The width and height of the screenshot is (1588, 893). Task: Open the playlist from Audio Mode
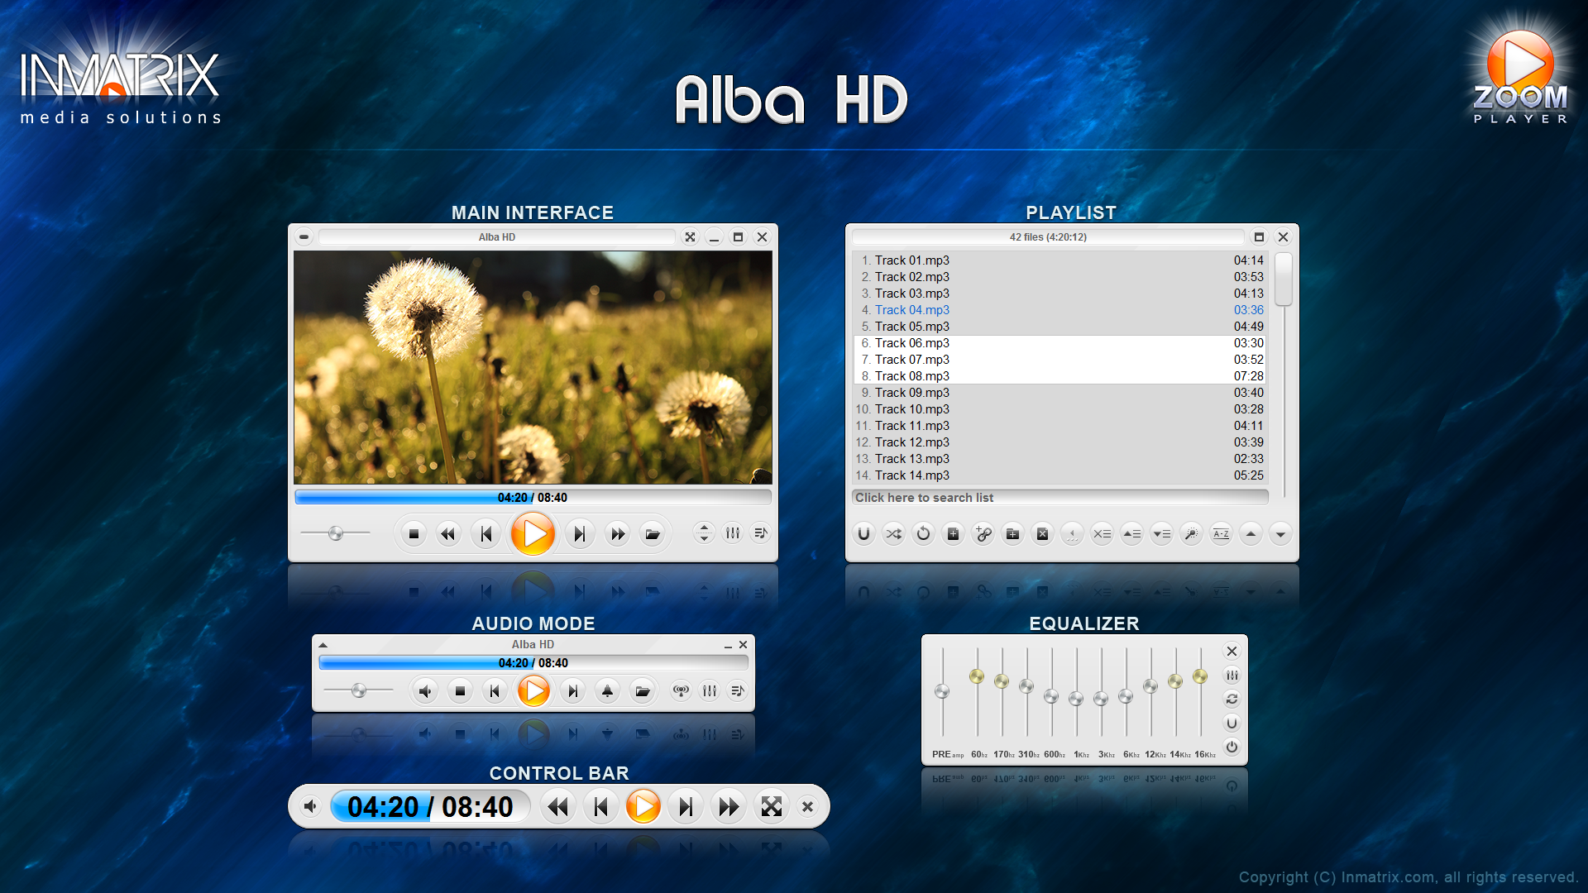point(738,690)
